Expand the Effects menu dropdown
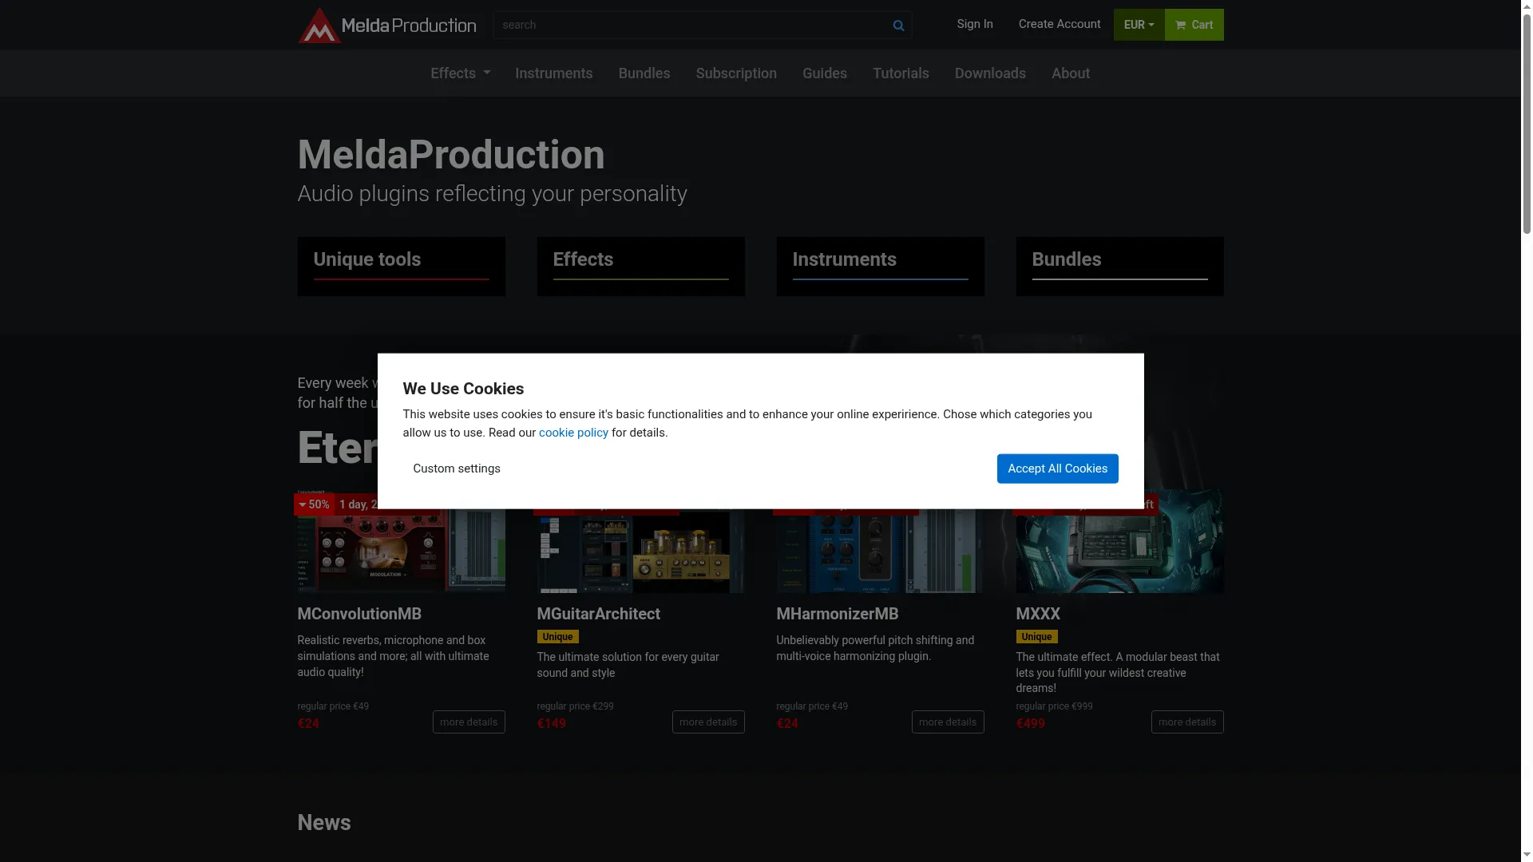 [x=460, y=73]
